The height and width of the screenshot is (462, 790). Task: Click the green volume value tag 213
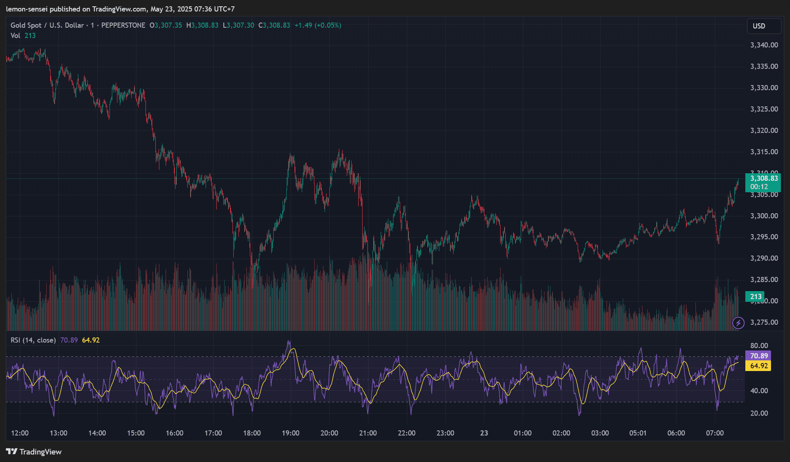(x=755, y=297)
